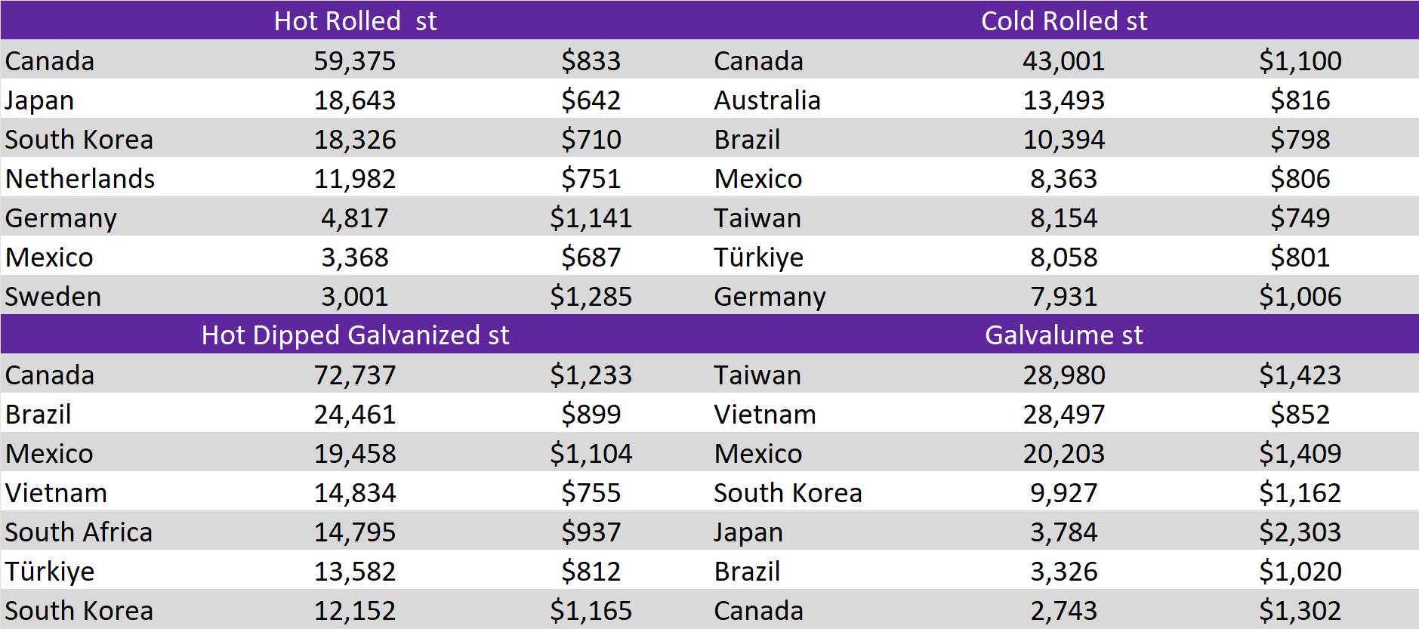The height and width of the screenshot is (629, 1419).
Task: Click the Hot Rolled st header
Action: point(355,20)
